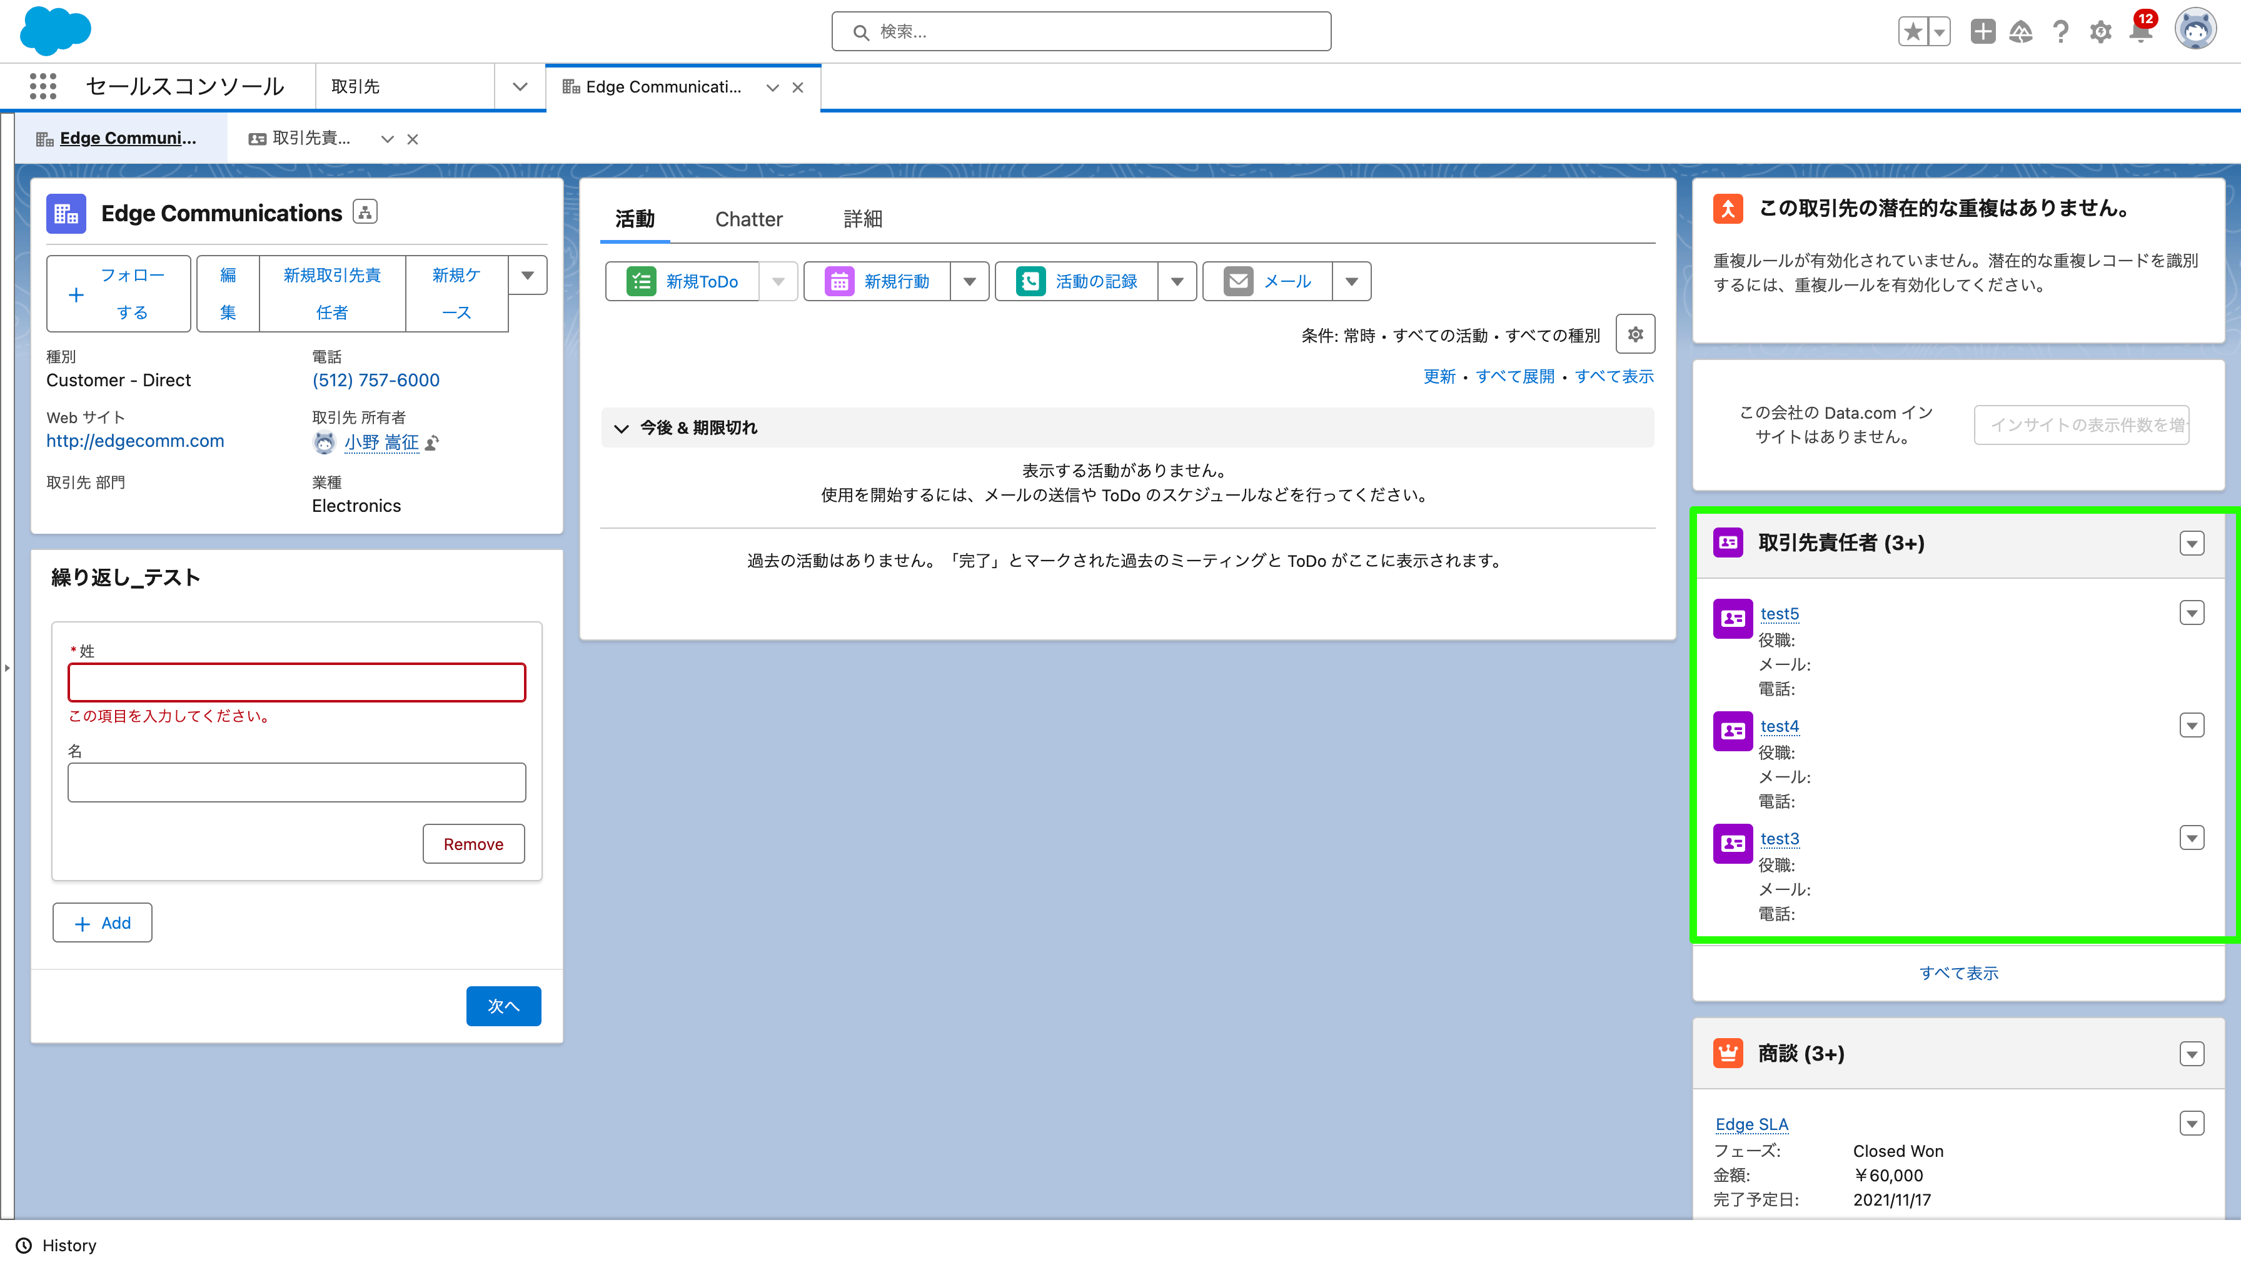Follow the account with フォローする
The height and width of the screenshot is (1270, 2241).
click(x=118, y=293)
